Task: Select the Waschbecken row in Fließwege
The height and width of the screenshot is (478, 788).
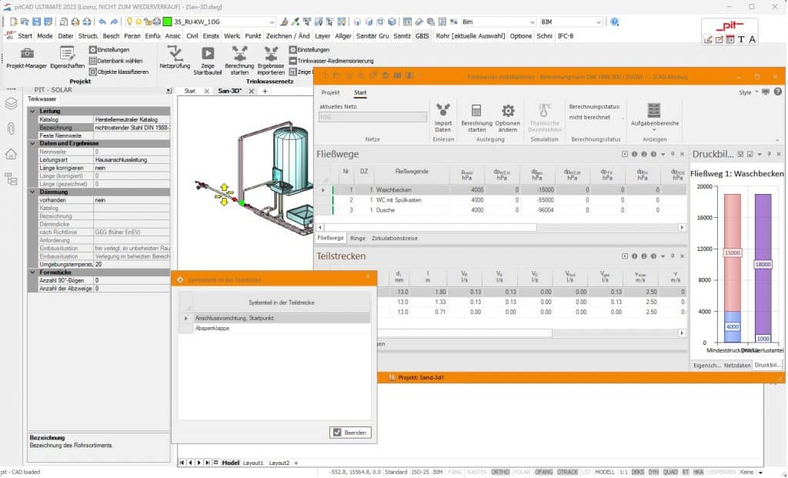Action: [503, 190]
